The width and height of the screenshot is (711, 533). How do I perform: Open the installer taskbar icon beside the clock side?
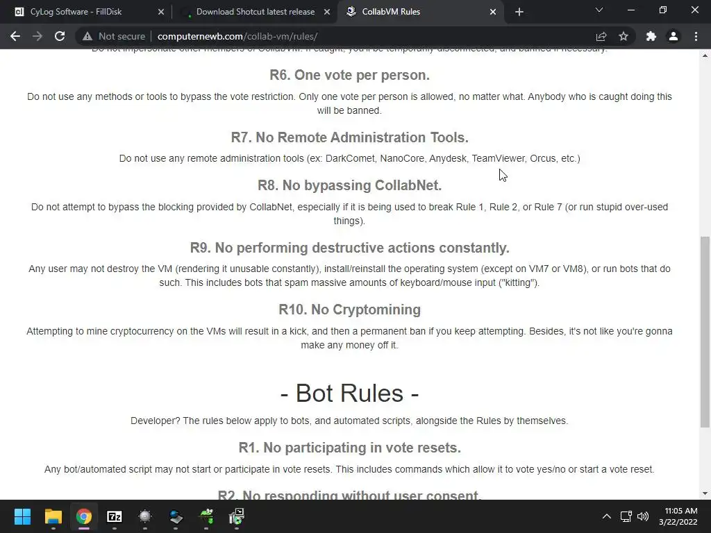(x=237, y=516)
